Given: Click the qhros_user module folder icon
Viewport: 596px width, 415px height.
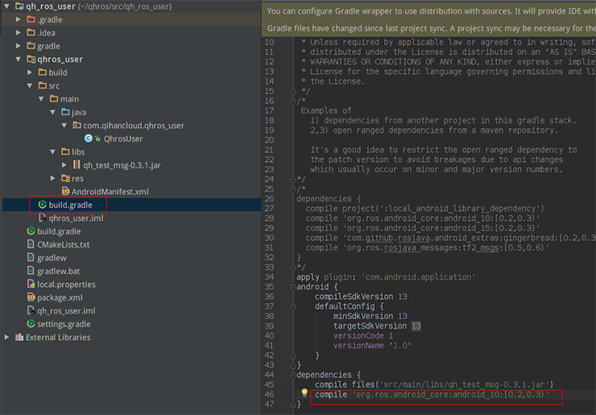Looking at the screenshot, I should [31, 59].
